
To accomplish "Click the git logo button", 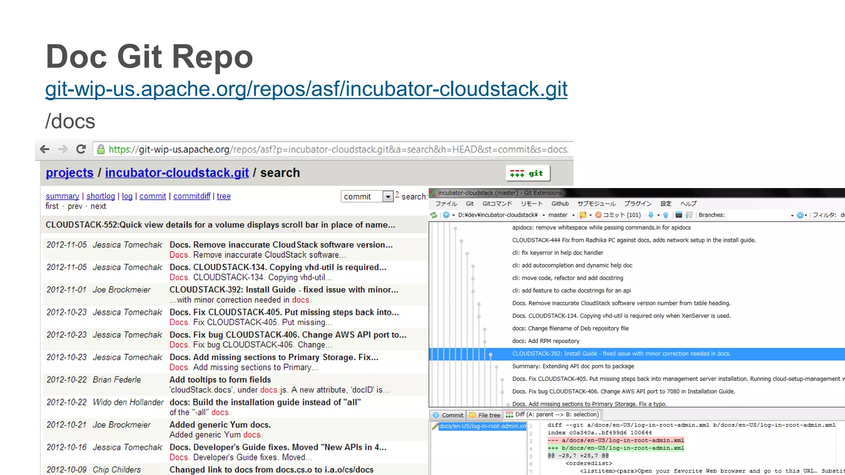I will click(x=527, y=173).
